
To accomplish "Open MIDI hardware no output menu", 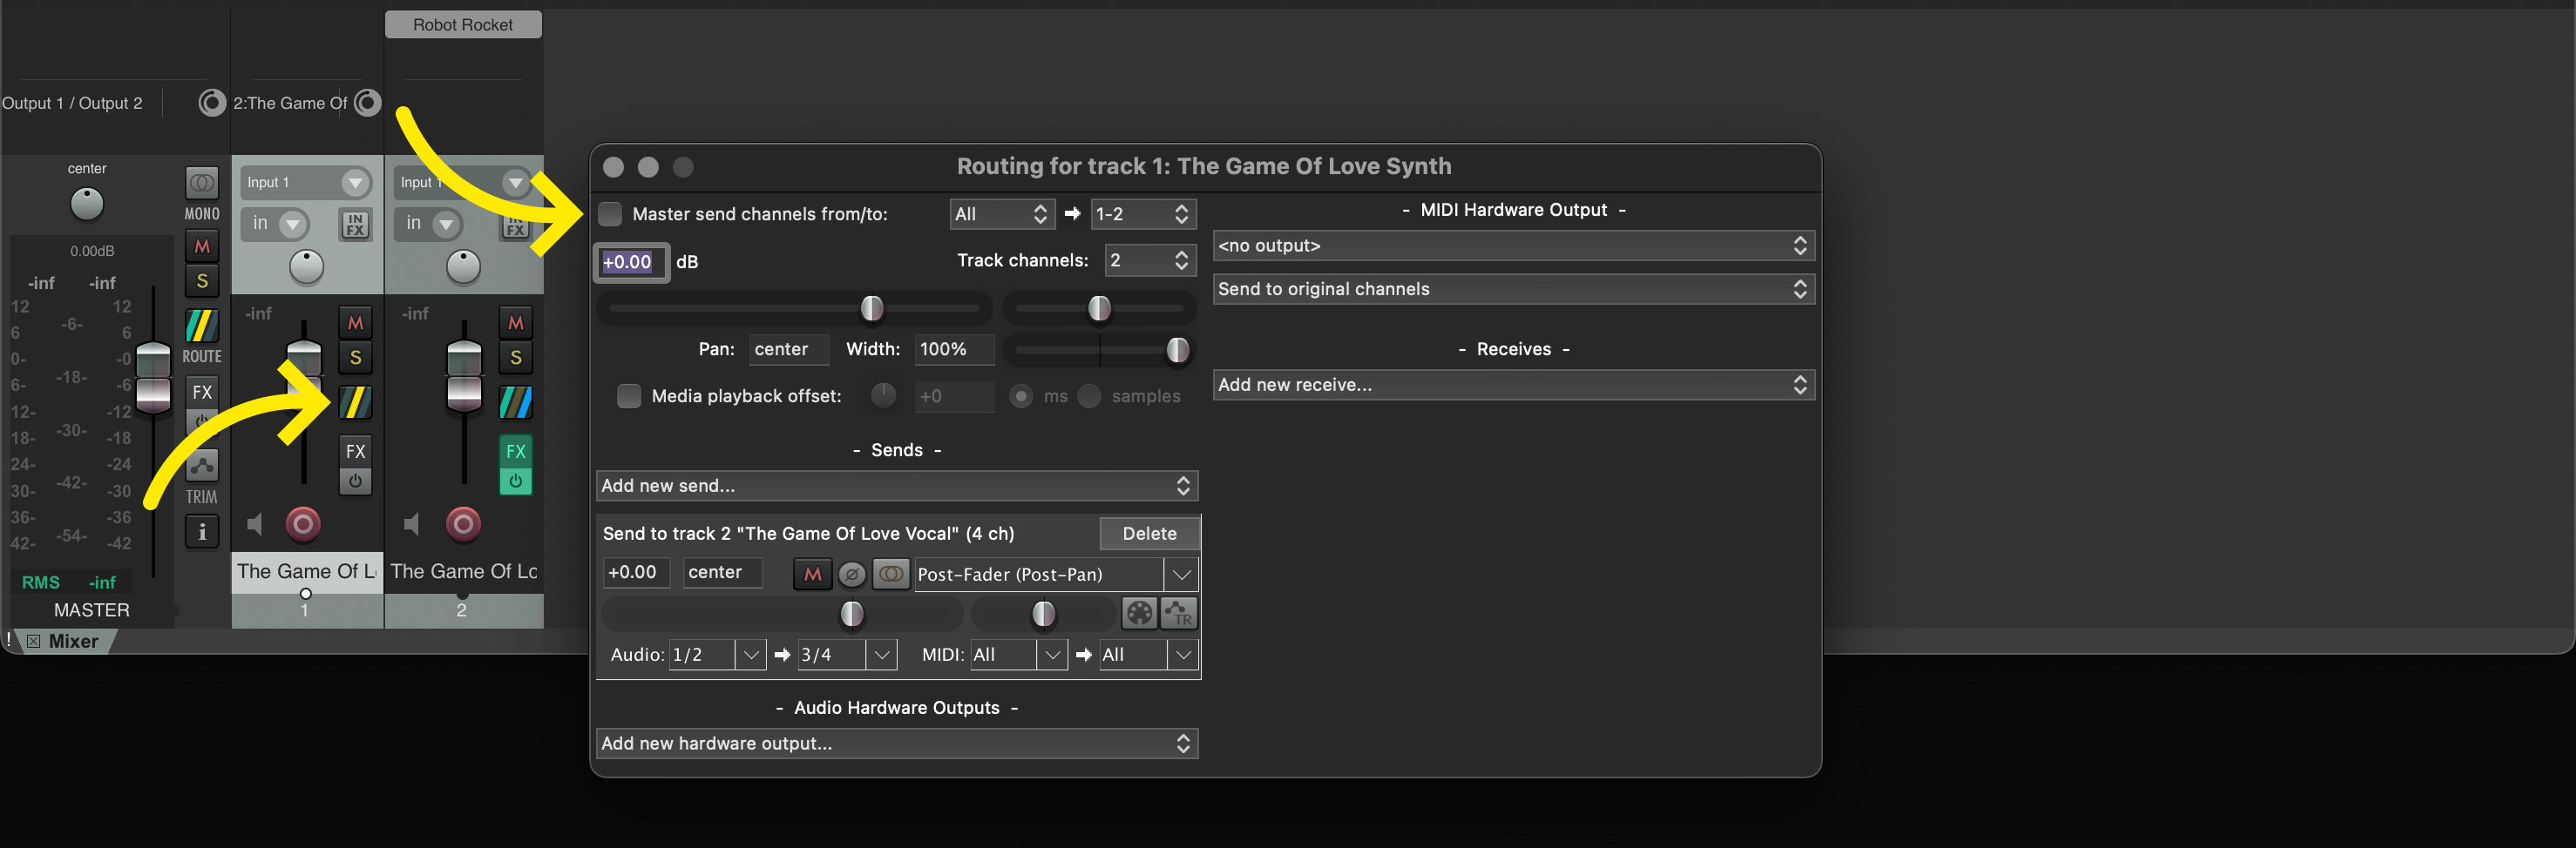I will pyautogui.click(x=1513, y=246).
